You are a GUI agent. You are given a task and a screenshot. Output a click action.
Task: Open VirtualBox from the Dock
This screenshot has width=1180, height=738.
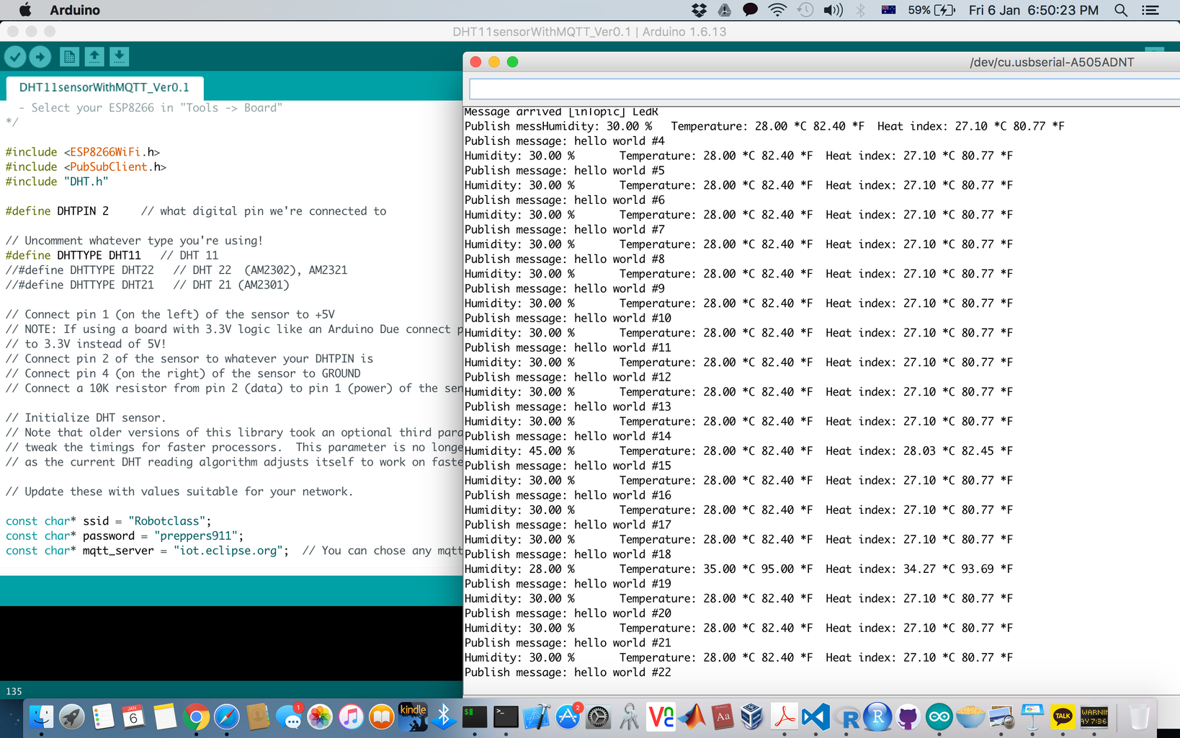752,717
